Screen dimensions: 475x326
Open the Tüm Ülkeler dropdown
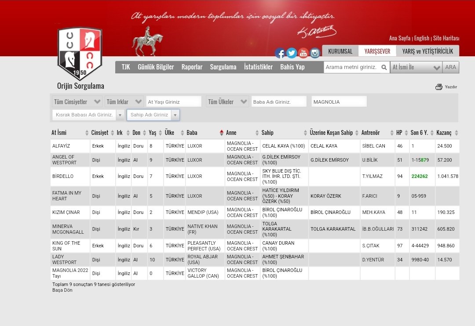point(227,101)
